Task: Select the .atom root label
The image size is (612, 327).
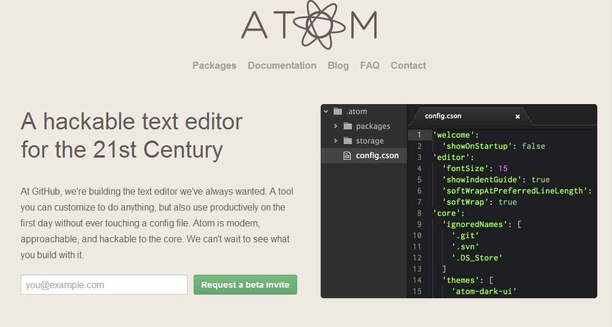Action: coord(357,112)
